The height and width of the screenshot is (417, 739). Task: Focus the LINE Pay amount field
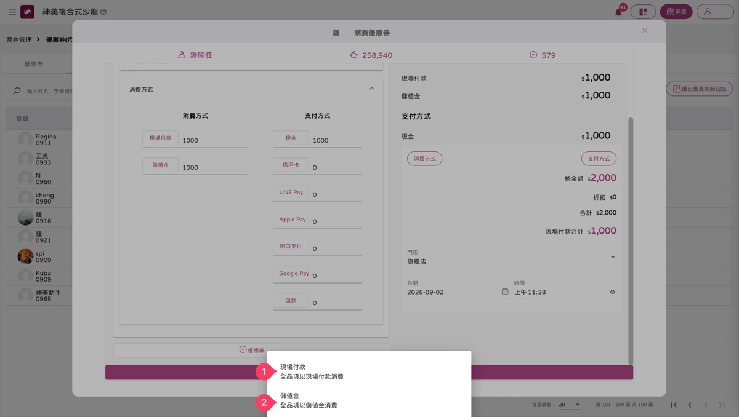tap(337, 194)
